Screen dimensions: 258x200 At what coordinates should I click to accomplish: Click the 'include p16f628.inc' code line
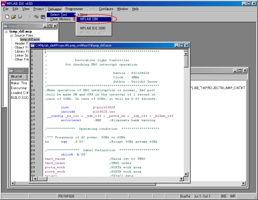click(88, 112)
